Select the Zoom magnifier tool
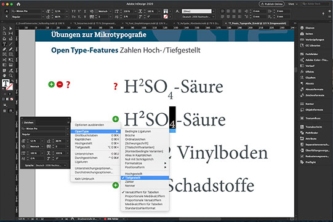Screen dimensions: 333x222 point(10,76)
